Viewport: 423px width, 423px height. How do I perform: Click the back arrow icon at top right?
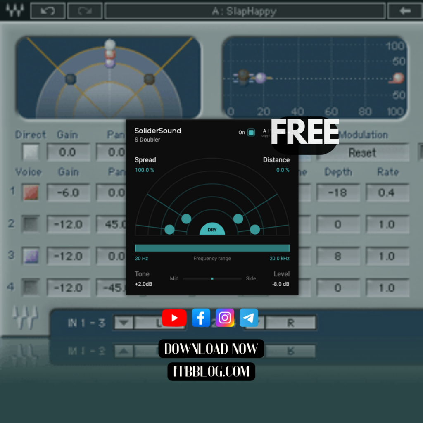pos(405,11)
